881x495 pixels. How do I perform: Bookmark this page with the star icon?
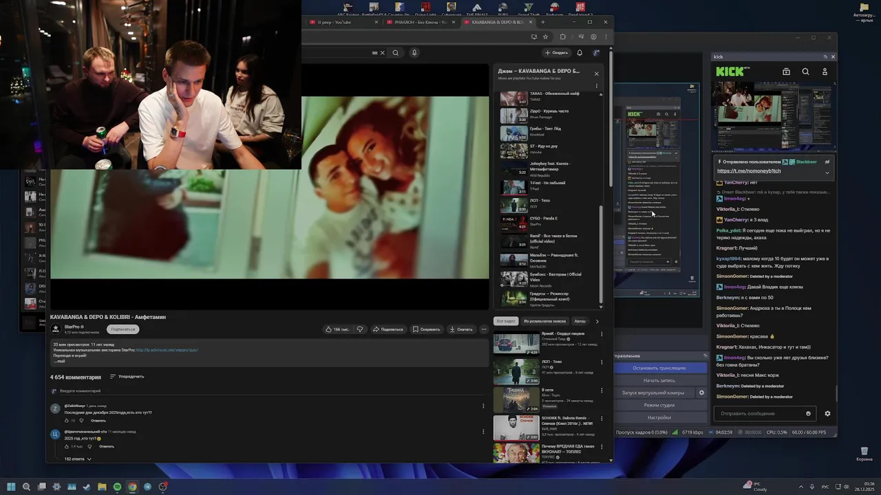click(545, 37)
